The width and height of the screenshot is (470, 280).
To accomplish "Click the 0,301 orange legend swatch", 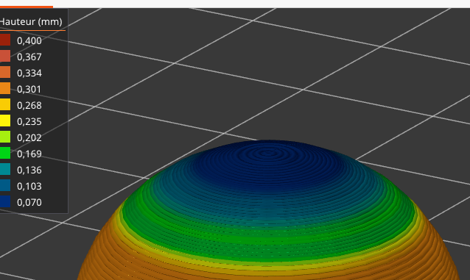I will click(5, 88).
